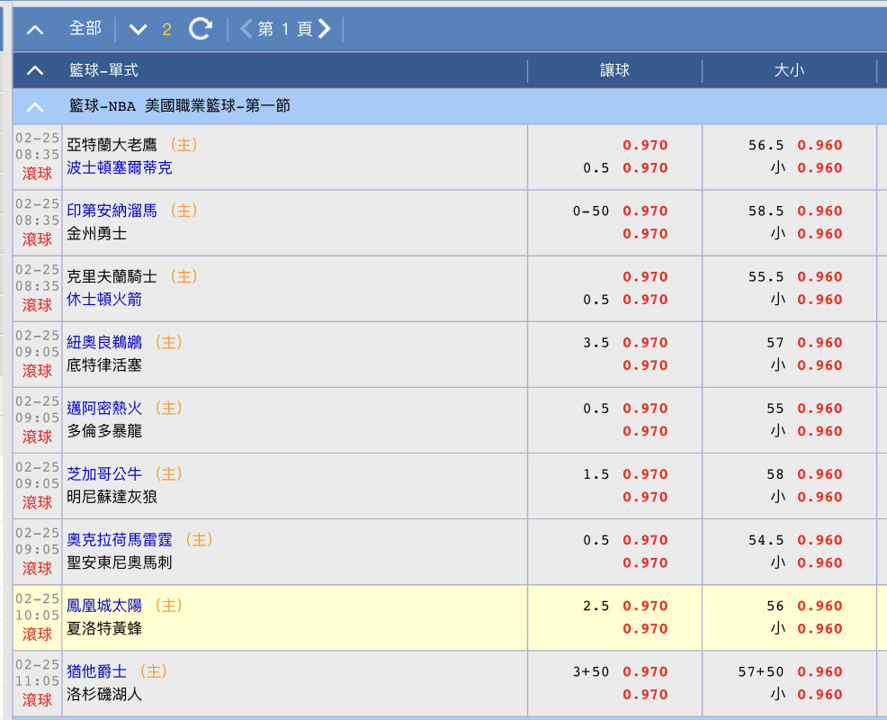Select team name 休士頓火箭
Screen dimensions: 887x720
click(104, 299)
